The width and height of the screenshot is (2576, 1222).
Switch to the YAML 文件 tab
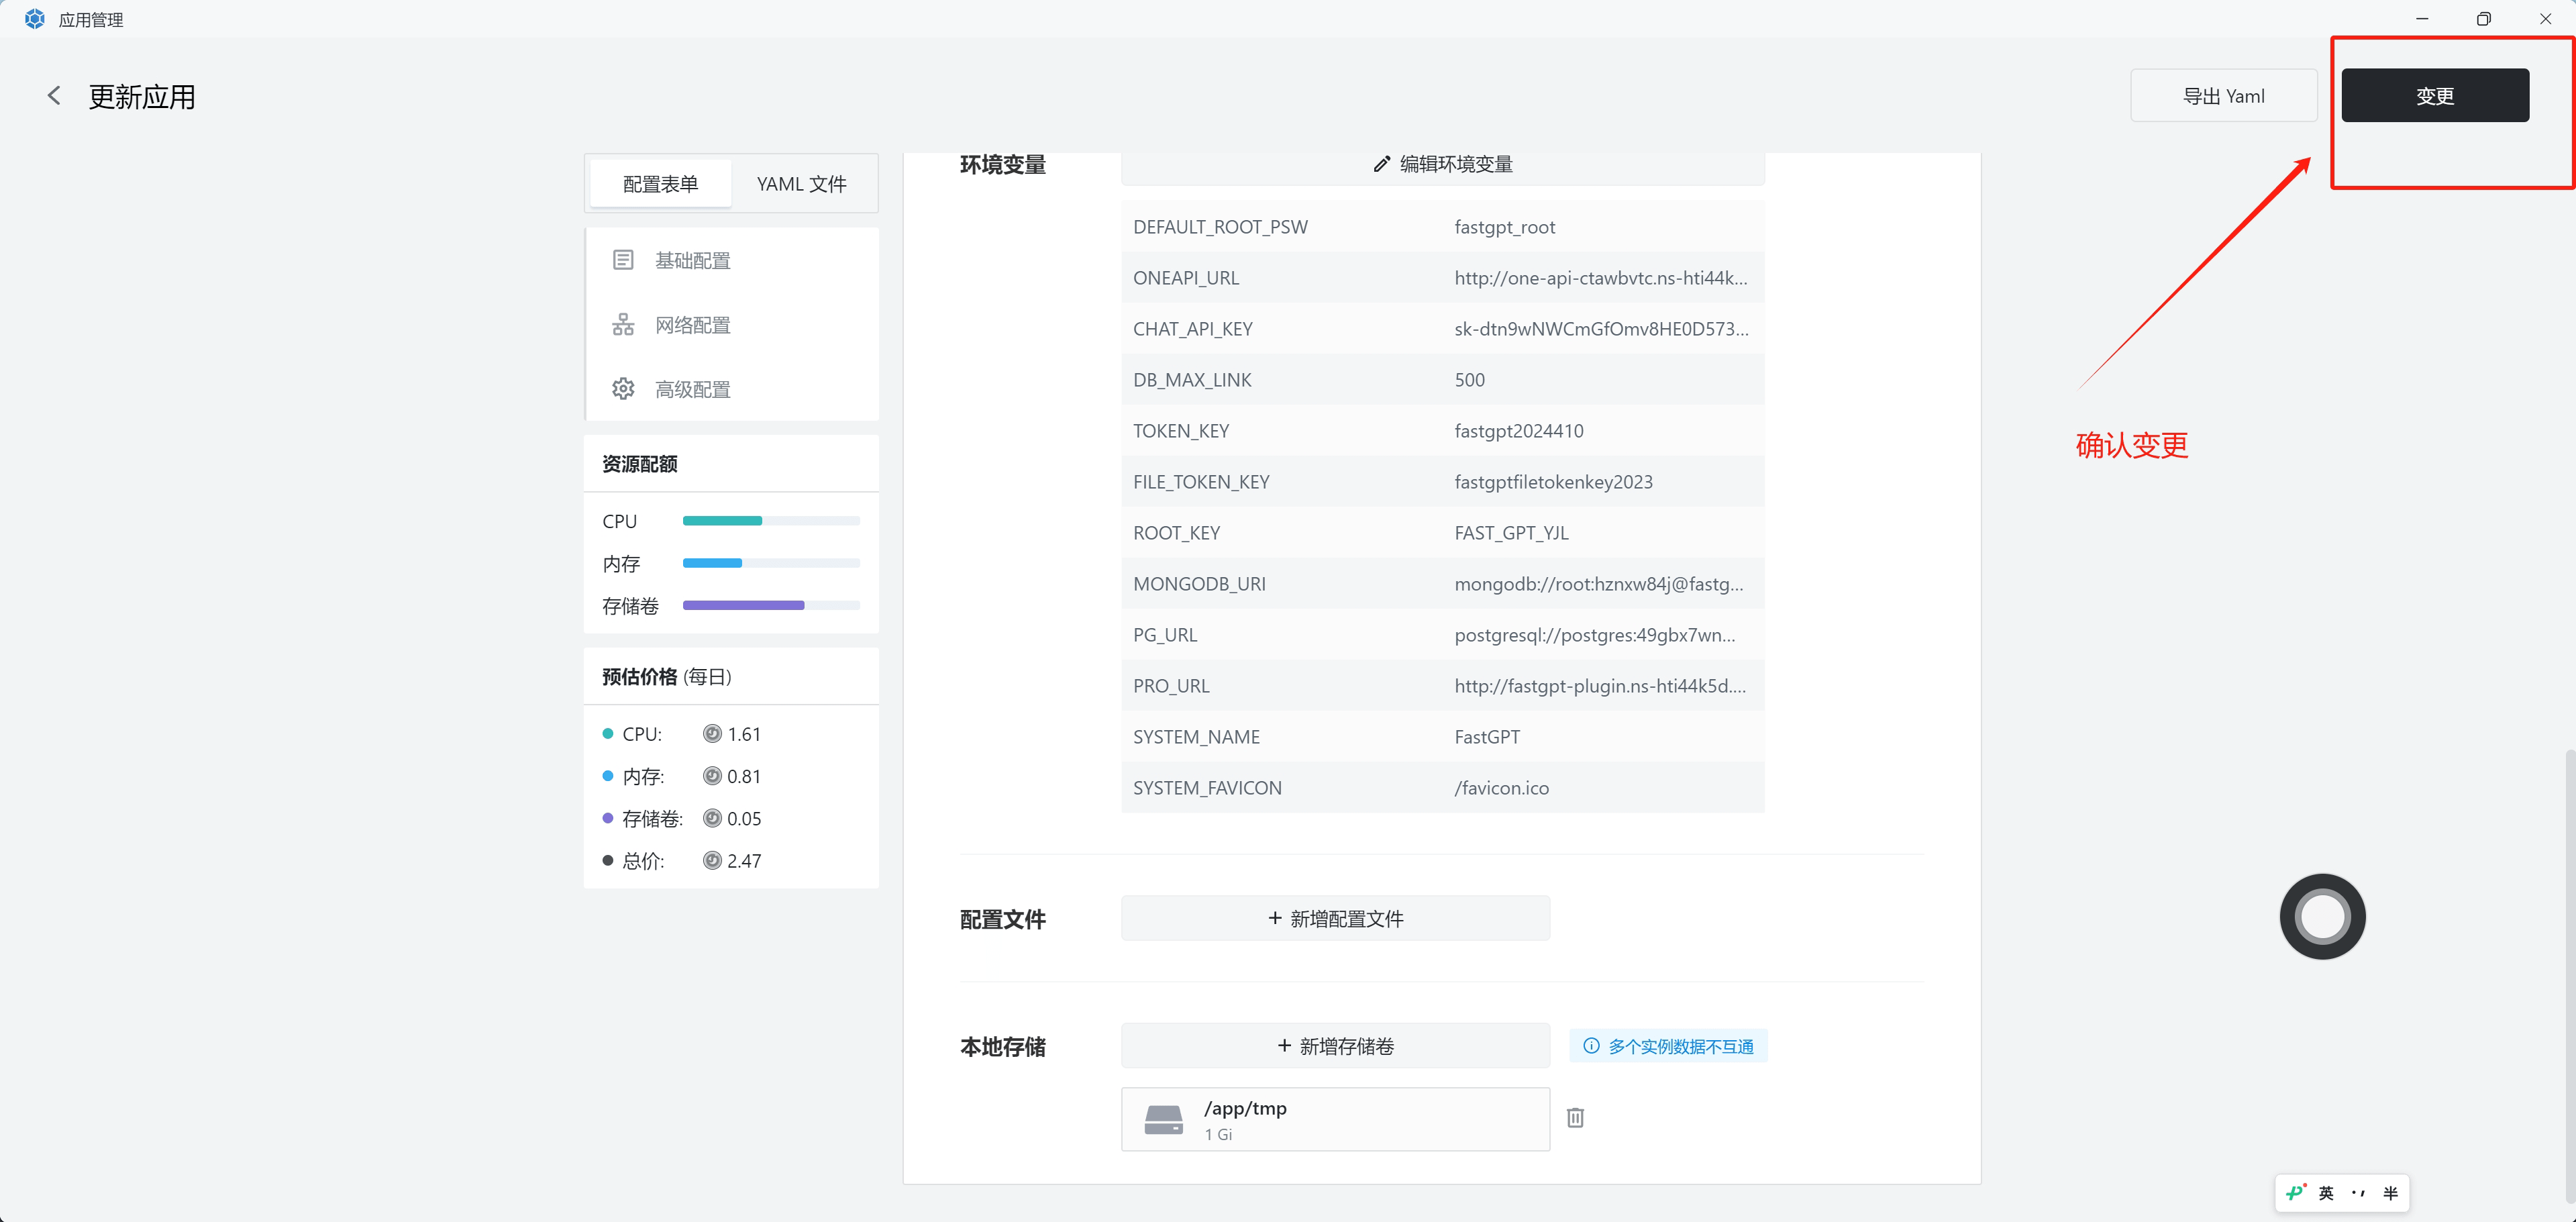[801, 184]
